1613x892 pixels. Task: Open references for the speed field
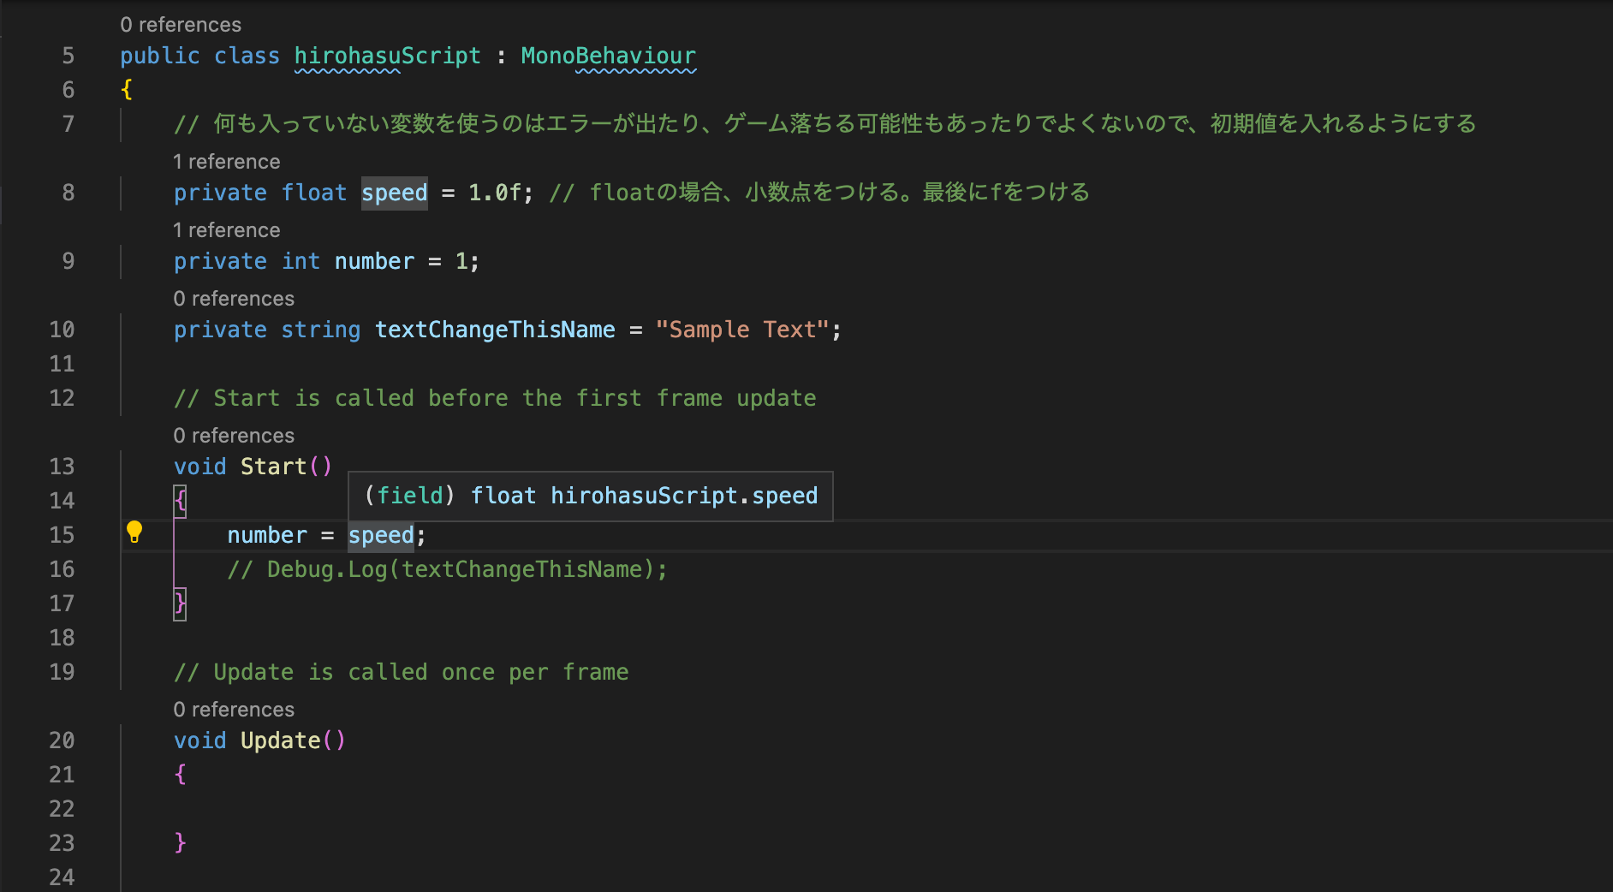click(226, 161)
